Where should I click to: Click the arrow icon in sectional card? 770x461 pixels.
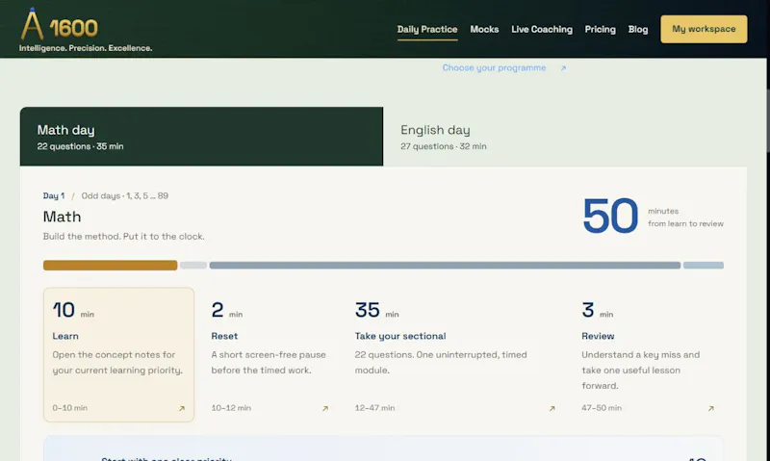(552, 408)
